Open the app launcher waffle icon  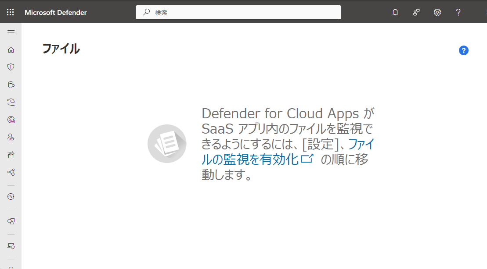click(x=10, y=12)
